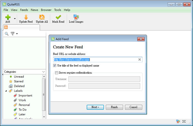This screenshot has width=193, height=126.
Task: Click the feeds filter funnel icon
Action: click(x=13, y=33)
